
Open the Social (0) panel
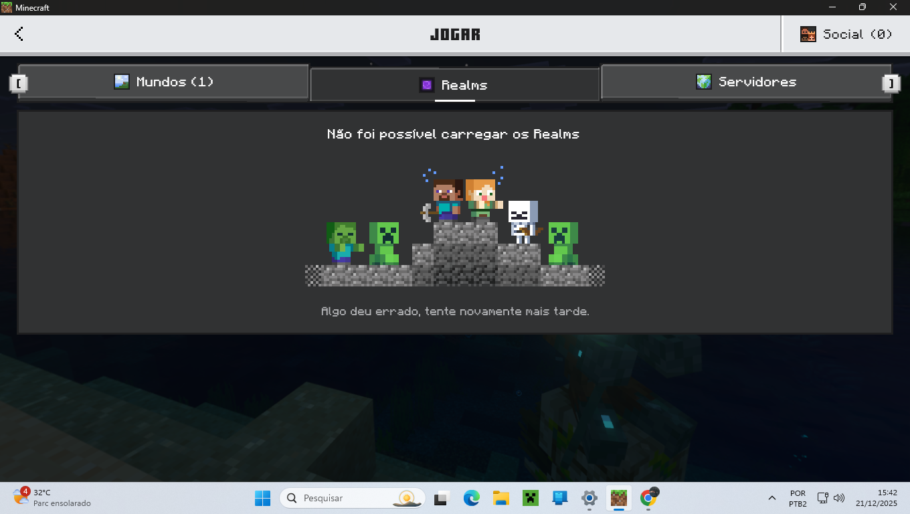tap(846, 34)
